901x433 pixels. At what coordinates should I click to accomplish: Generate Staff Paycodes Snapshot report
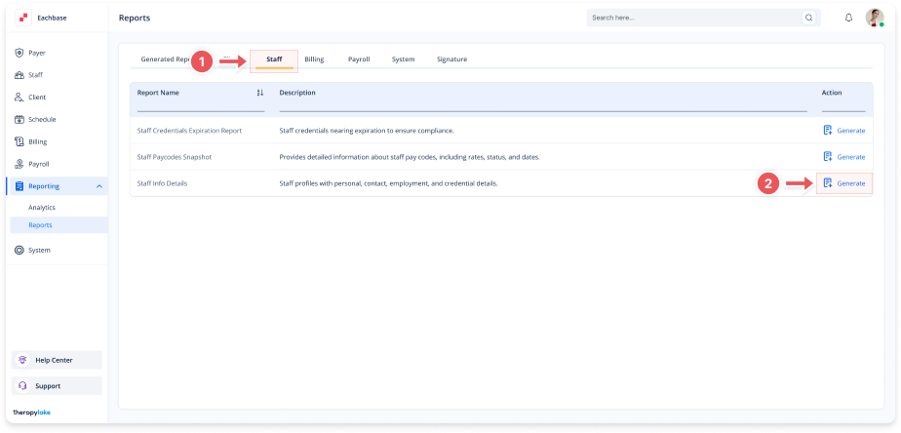coord(844,156)
